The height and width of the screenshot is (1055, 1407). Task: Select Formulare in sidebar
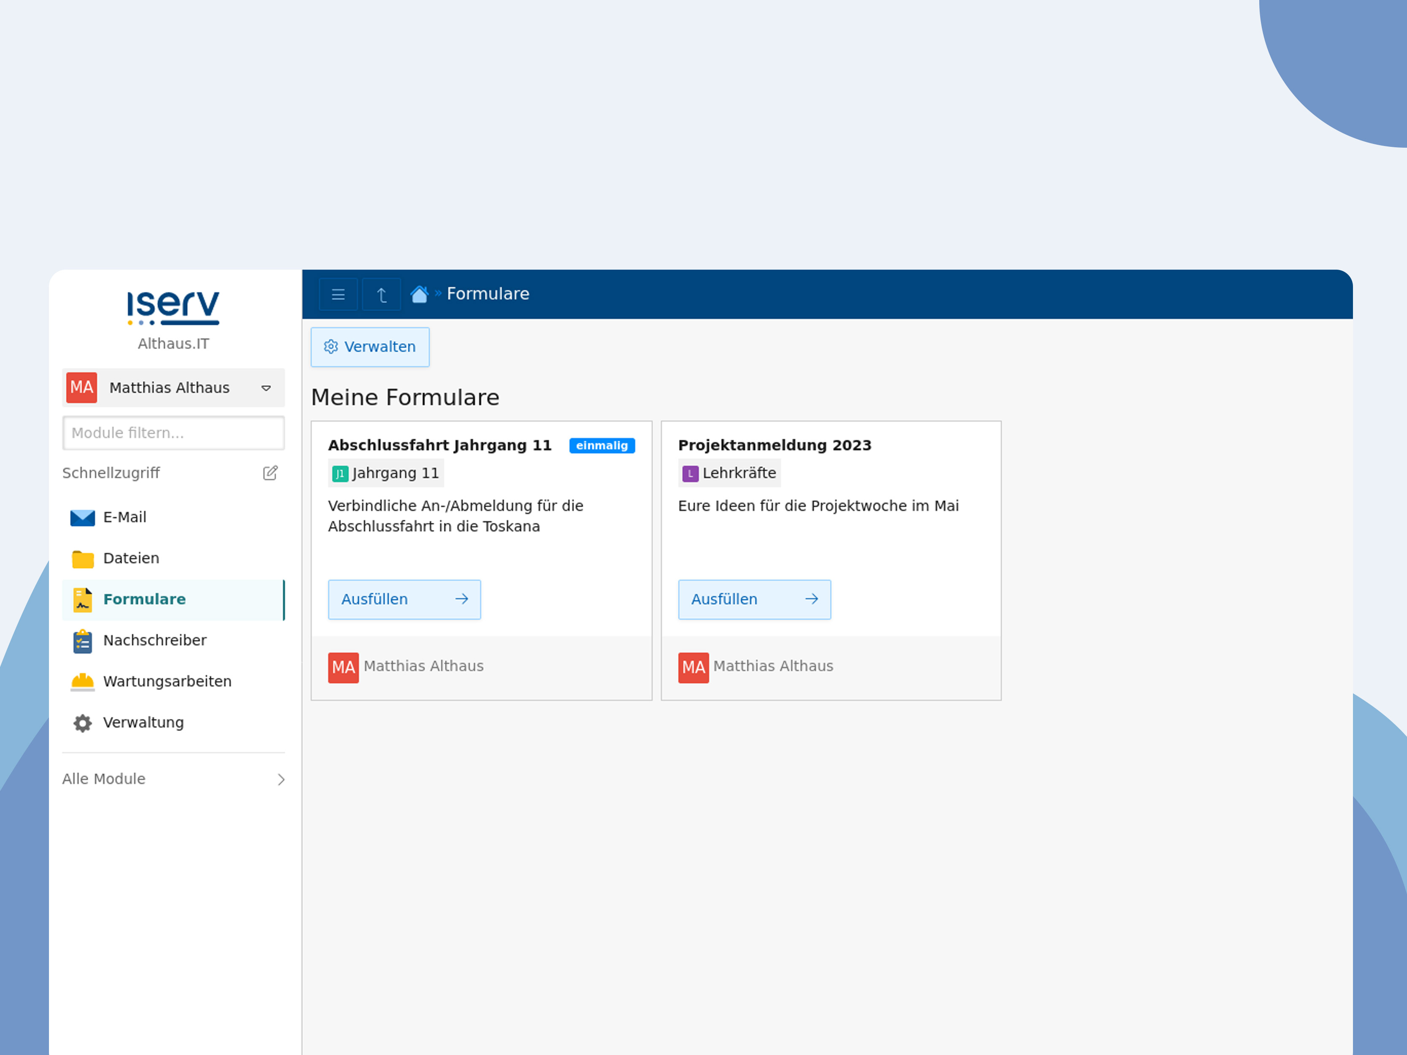173,600
